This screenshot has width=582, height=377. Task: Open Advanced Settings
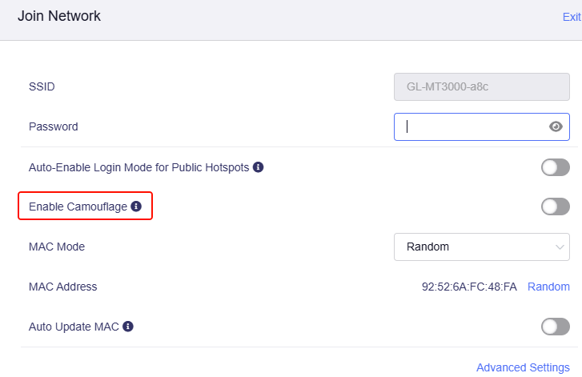point(523,367)
